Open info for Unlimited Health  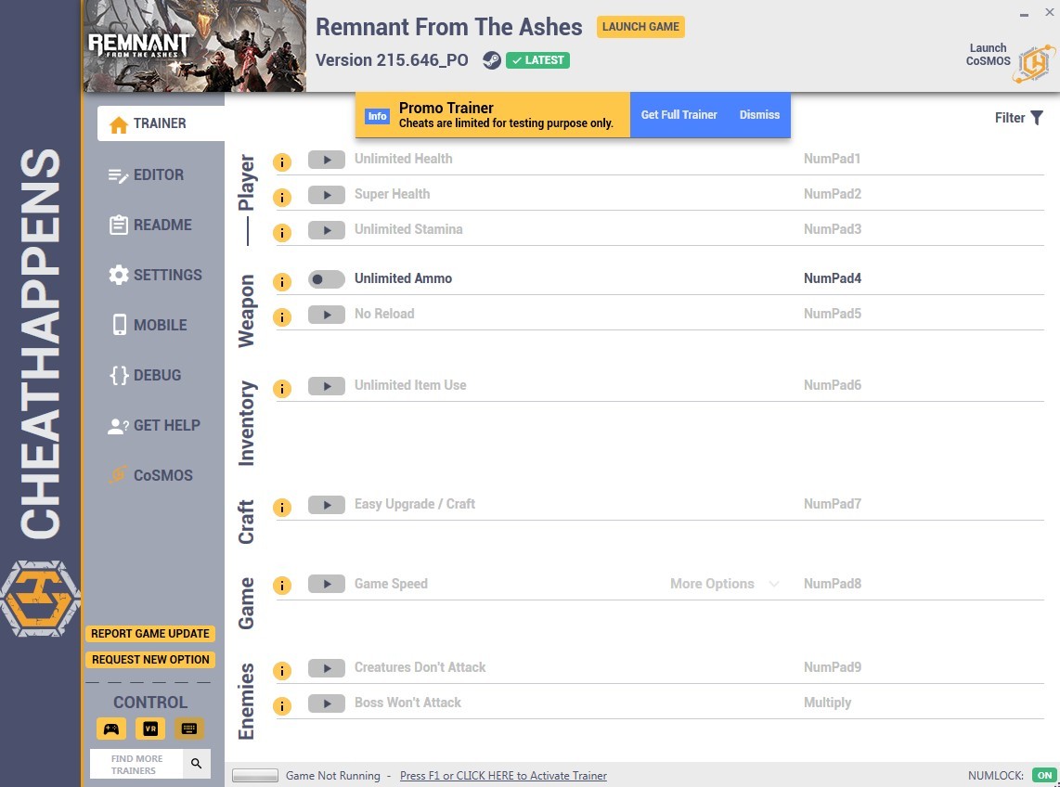[282, 162]
